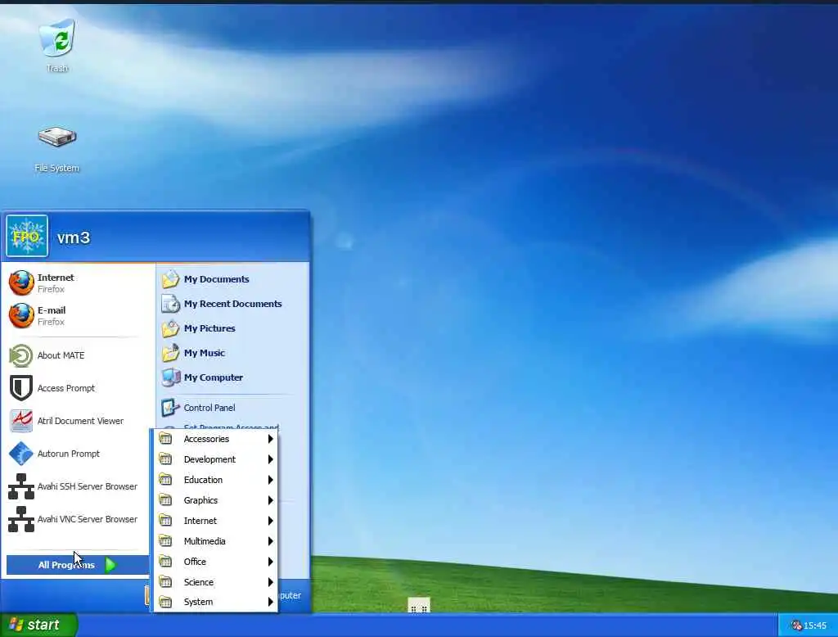Expand Office submenu arrow
The width and height of the screenshot is (838, 637).
(x=270, y=562)
